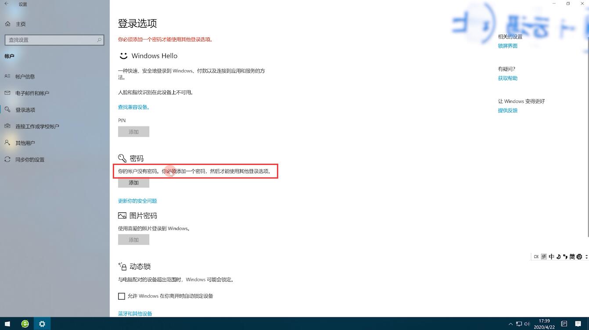Screen dimensions: 589x330
Task: Add a password with 添加 button
Action: 133,183
